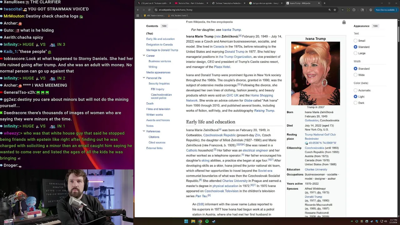Open Steam from the taskbar
The height and width of the screenshot is (225, 400).
pos(214,221)
